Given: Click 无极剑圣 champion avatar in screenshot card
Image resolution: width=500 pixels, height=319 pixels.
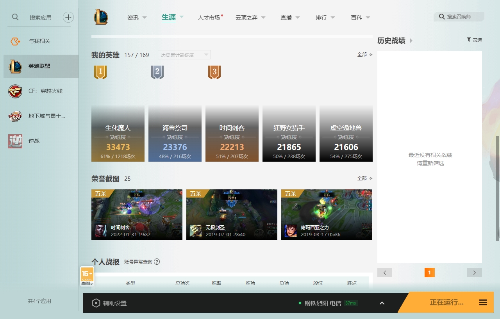Looking at the screenshot, I should 196,231.
